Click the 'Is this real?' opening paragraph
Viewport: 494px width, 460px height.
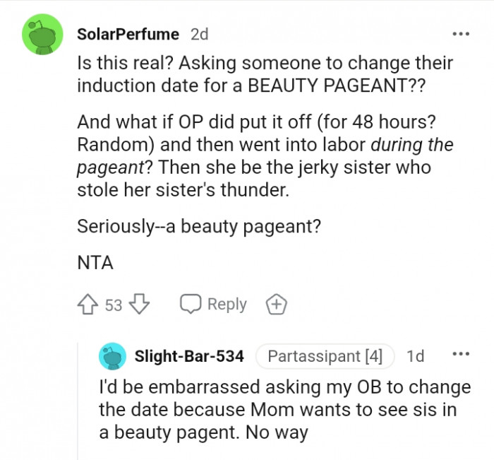pyautogui.click(x=265, y=73)
